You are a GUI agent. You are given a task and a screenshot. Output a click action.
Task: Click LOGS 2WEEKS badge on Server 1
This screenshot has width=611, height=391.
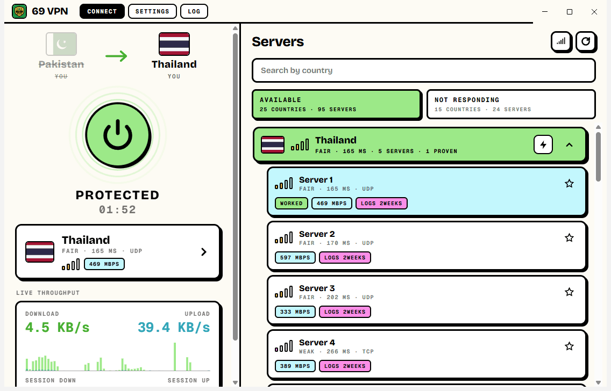(381, 203)
